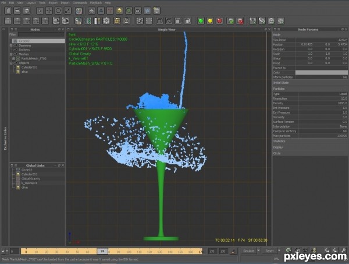Click the new project icon
Image resolution: width=349 pixels, height=264 pixels.
tap(8, 10)
